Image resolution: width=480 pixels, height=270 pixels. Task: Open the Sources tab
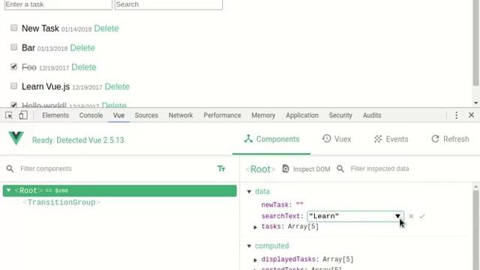click(146, 115)
